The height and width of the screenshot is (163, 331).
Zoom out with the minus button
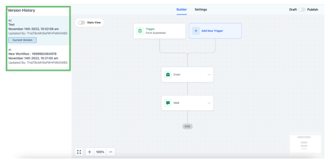(110, 152)
